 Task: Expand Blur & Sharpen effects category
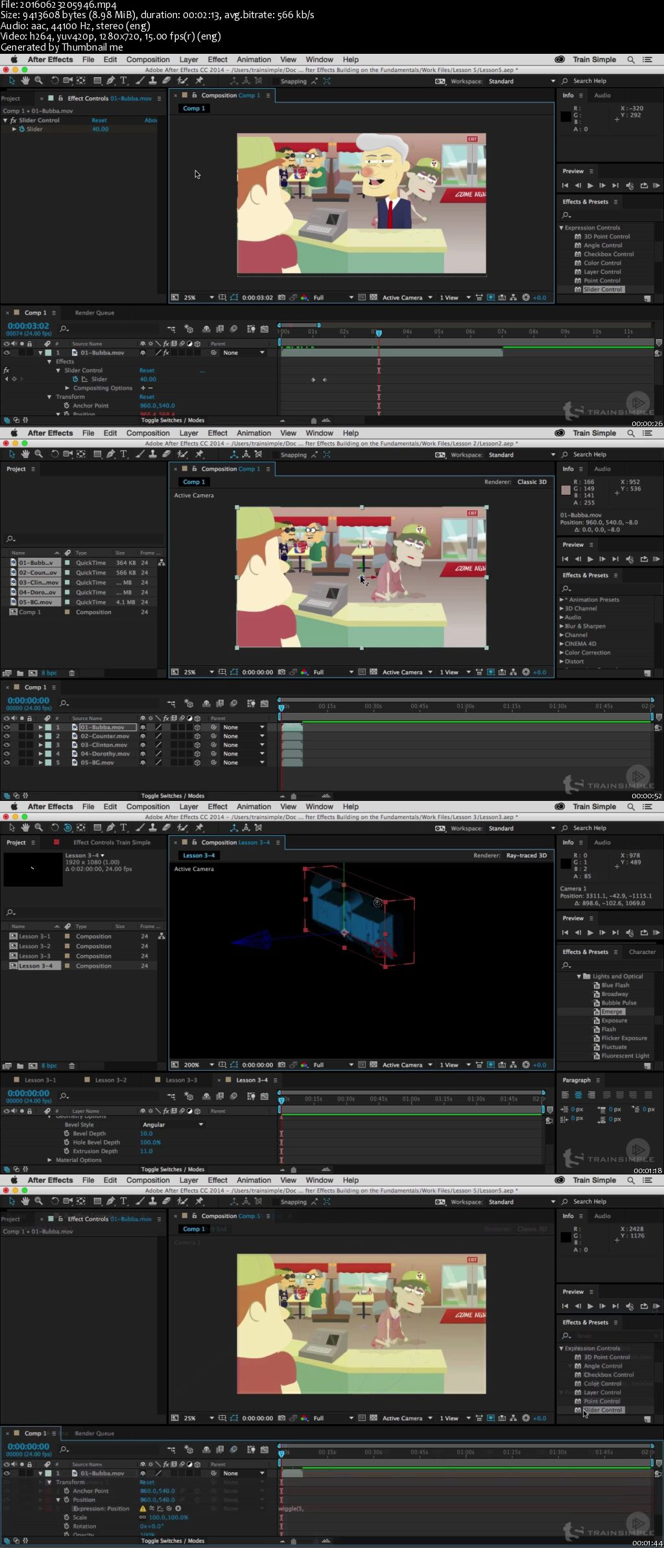click(562, 626)
